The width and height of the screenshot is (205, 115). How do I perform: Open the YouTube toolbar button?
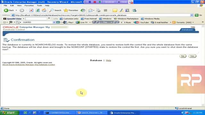point(141,22)
